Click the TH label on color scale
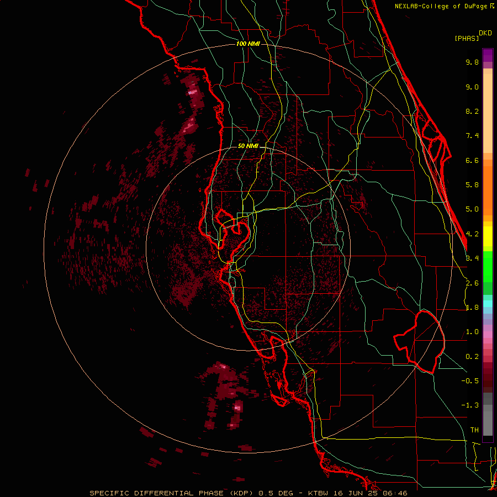The image size is (497, 497). coord(474,430)
